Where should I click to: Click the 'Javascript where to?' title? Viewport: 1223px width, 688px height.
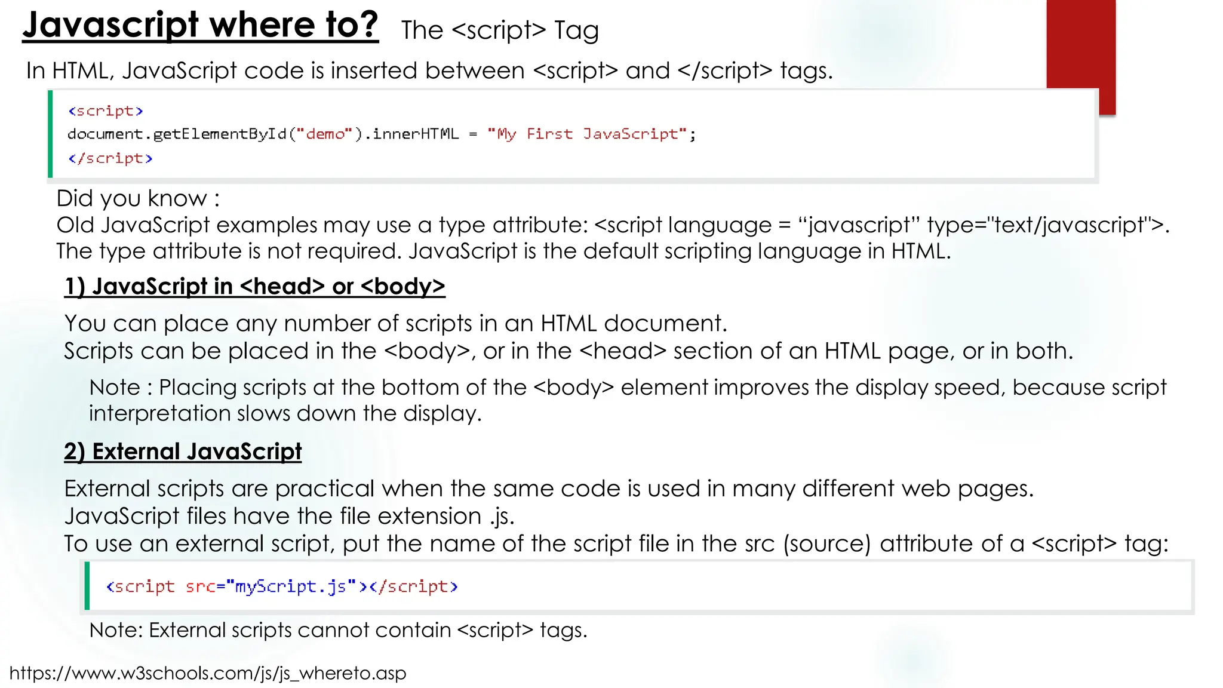[x=201, y=26]
